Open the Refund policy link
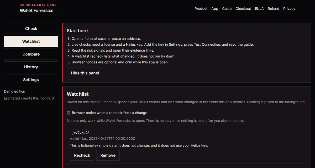315x168 pixels. [274, 9]
